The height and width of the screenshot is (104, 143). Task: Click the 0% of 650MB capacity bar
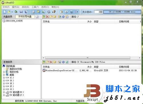pyautogui.click(x=122, y=12)
